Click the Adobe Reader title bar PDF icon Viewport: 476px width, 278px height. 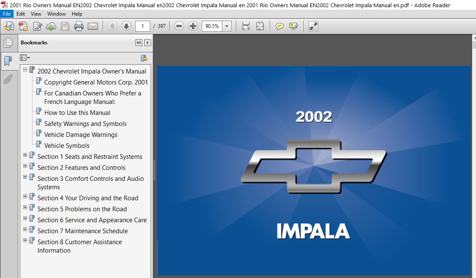click(x=4, y=5)
